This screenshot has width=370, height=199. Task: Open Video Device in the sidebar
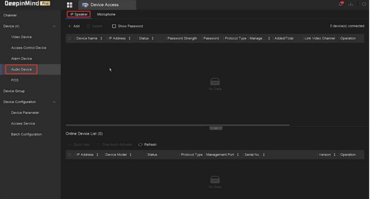(21, 37)
